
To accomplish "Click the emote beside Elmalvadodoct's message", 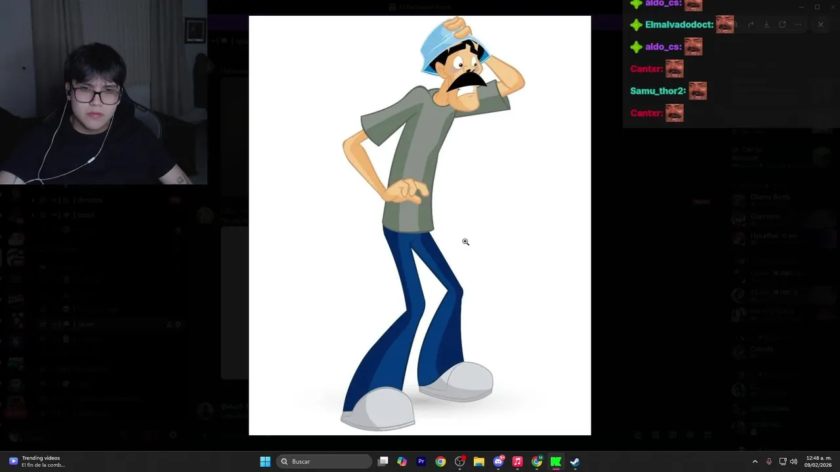I will coord(724,24).
